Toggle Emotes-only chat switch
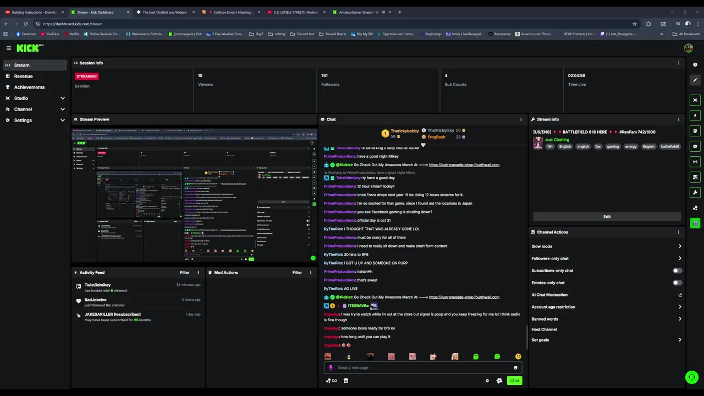The height and width of the screenshot is (396, 704). point(678,283)
